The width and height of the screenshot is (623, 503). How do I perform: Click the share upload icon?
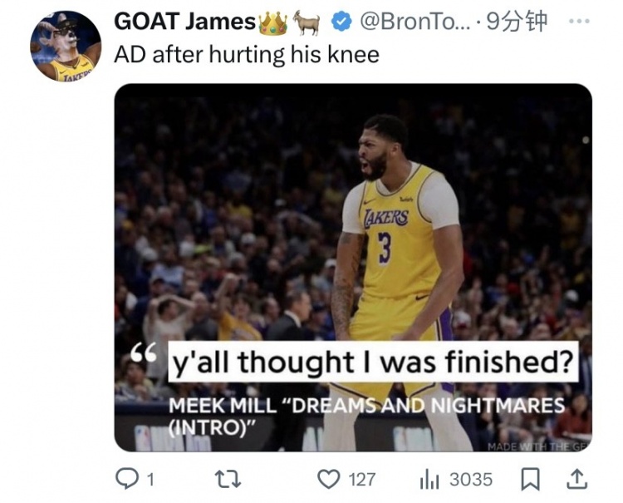pyautogui.click(x=578, y=479)
